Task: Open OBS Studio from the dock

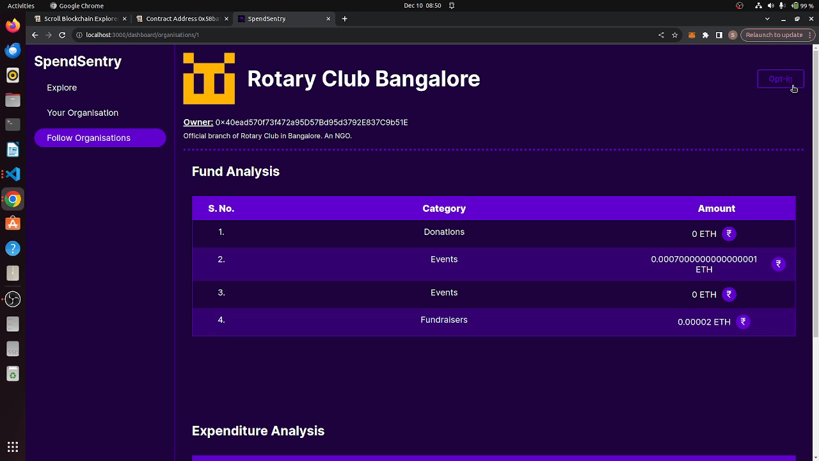Action: [x=13, y=299]
